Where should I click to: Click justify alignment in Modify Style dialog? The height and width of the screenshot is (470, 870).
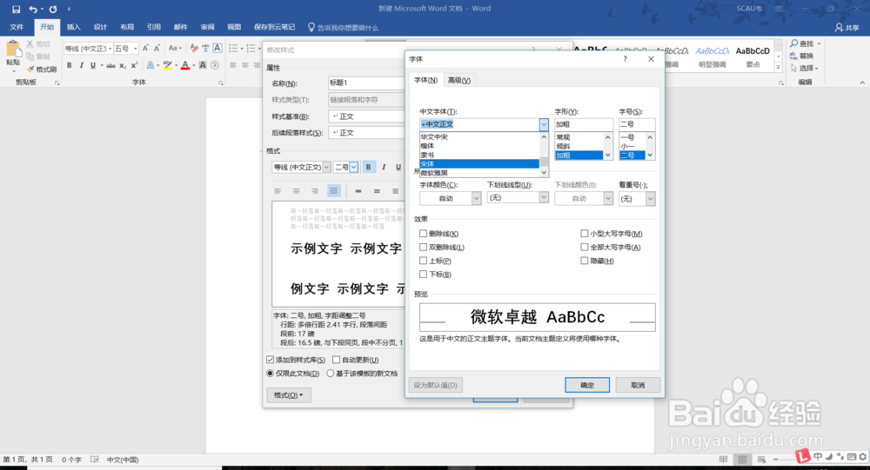tap(333, 191)
